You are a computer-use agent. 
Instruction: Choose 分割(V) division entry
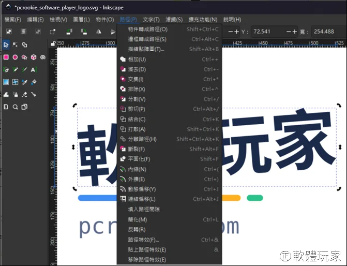pyautogui.click(x=169, y=99)
